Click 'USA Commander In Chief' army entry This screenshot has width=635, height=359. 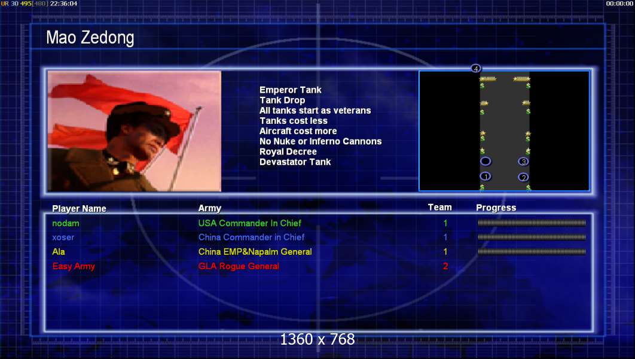pyautogui.click(x=249, y=223)
